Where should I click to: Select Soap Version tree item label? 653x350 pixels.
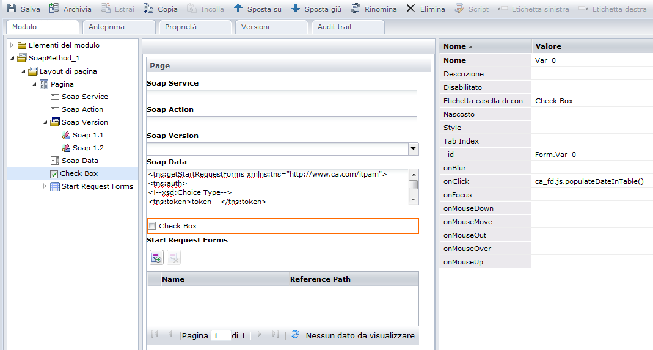pos(84,122)
